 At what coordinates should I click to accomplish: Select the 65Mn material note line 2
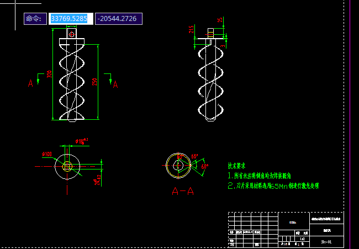click(273, 186)
